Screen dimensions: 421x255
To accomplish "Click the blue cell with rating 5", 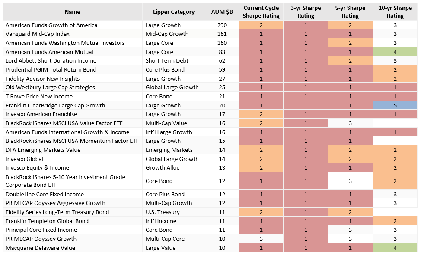I will [x=395, y=105].
